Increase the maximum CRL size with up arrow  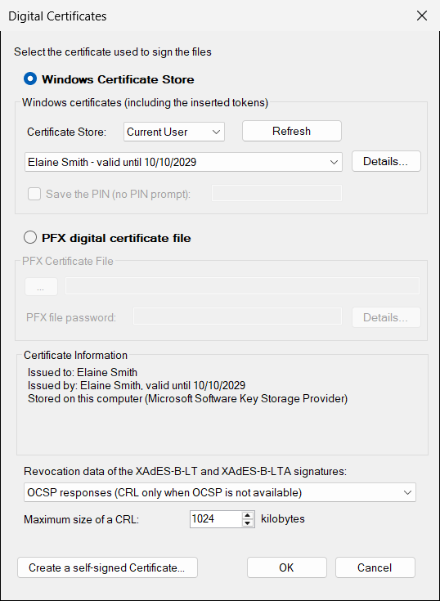[x=248, y=515]
